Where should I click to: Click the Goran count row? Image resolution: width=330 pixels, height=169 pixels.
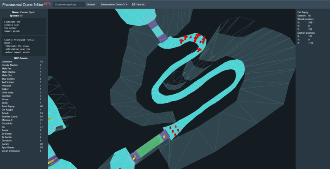[x=22, y=144]
